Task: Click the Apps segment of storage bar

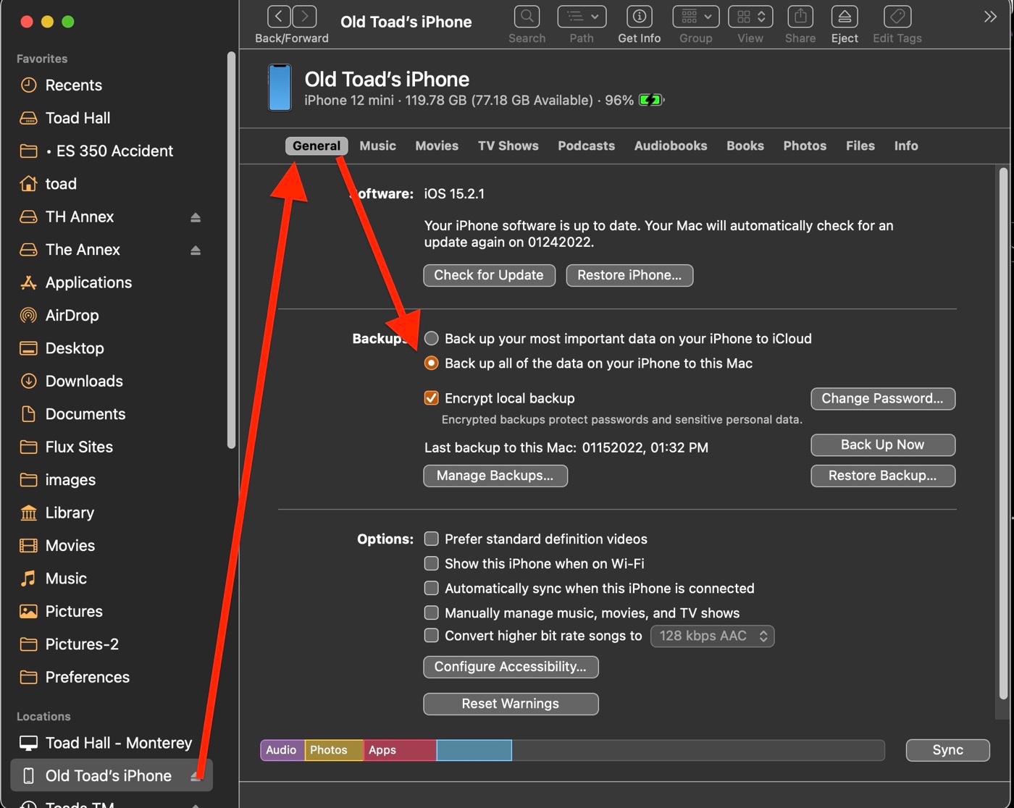Action: (x=400, y=750)
